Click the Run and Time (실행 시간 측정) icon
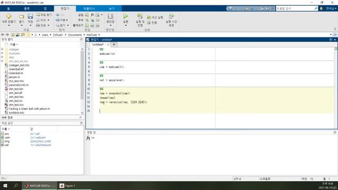Image resolution: width=338 pixels, height=190 pixels. click(x=171, y=16)
